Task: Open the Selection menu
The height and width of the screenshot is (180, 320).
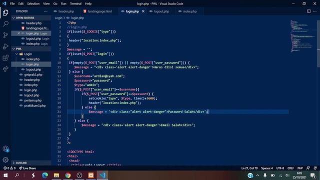Action: coord(33,3)
